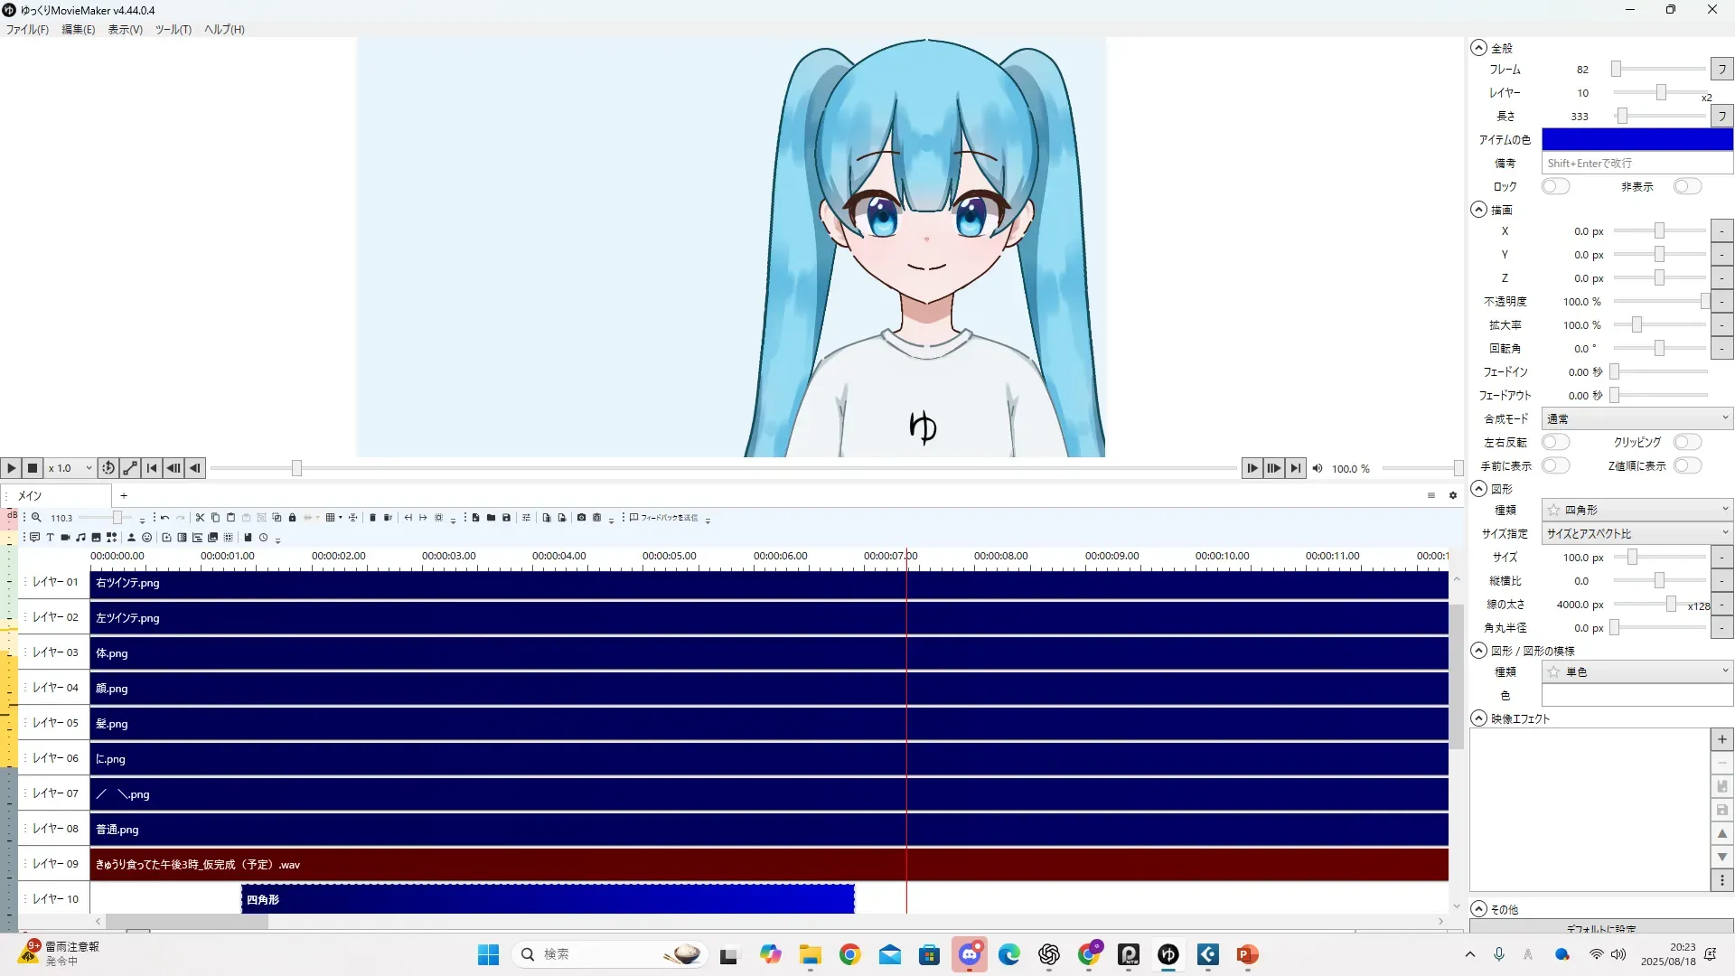
Task: Click the video camera item icon
Action: (65, 538)
